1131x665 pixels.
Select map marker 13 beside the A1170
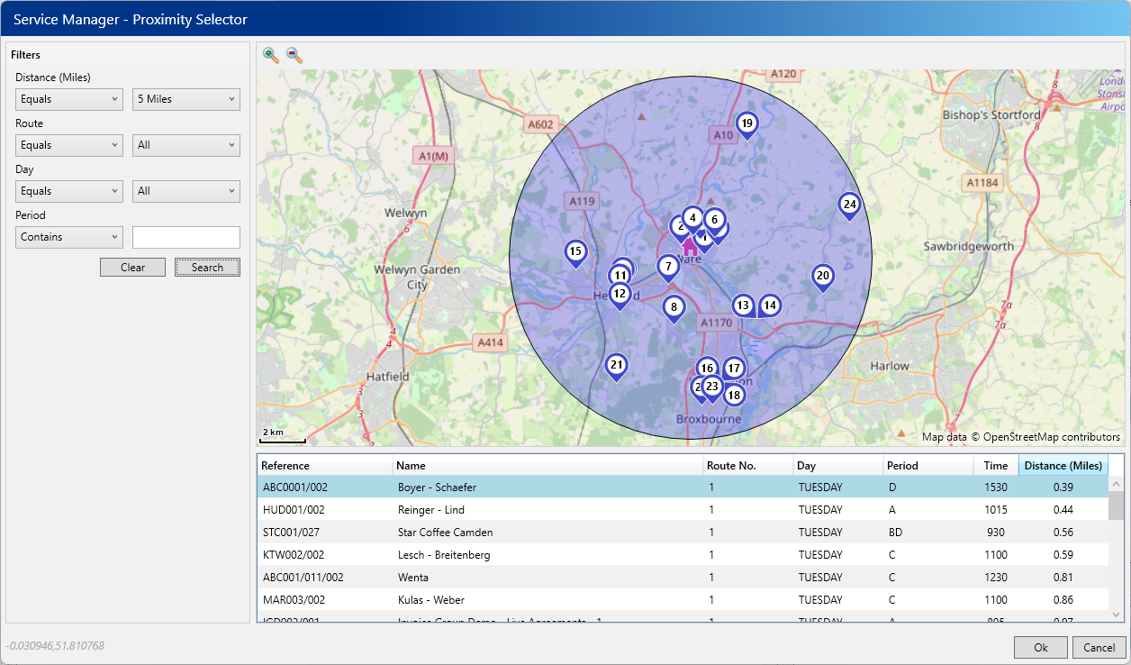(744, 305)
